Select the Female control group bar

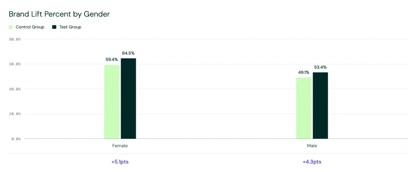click(112, 102)
